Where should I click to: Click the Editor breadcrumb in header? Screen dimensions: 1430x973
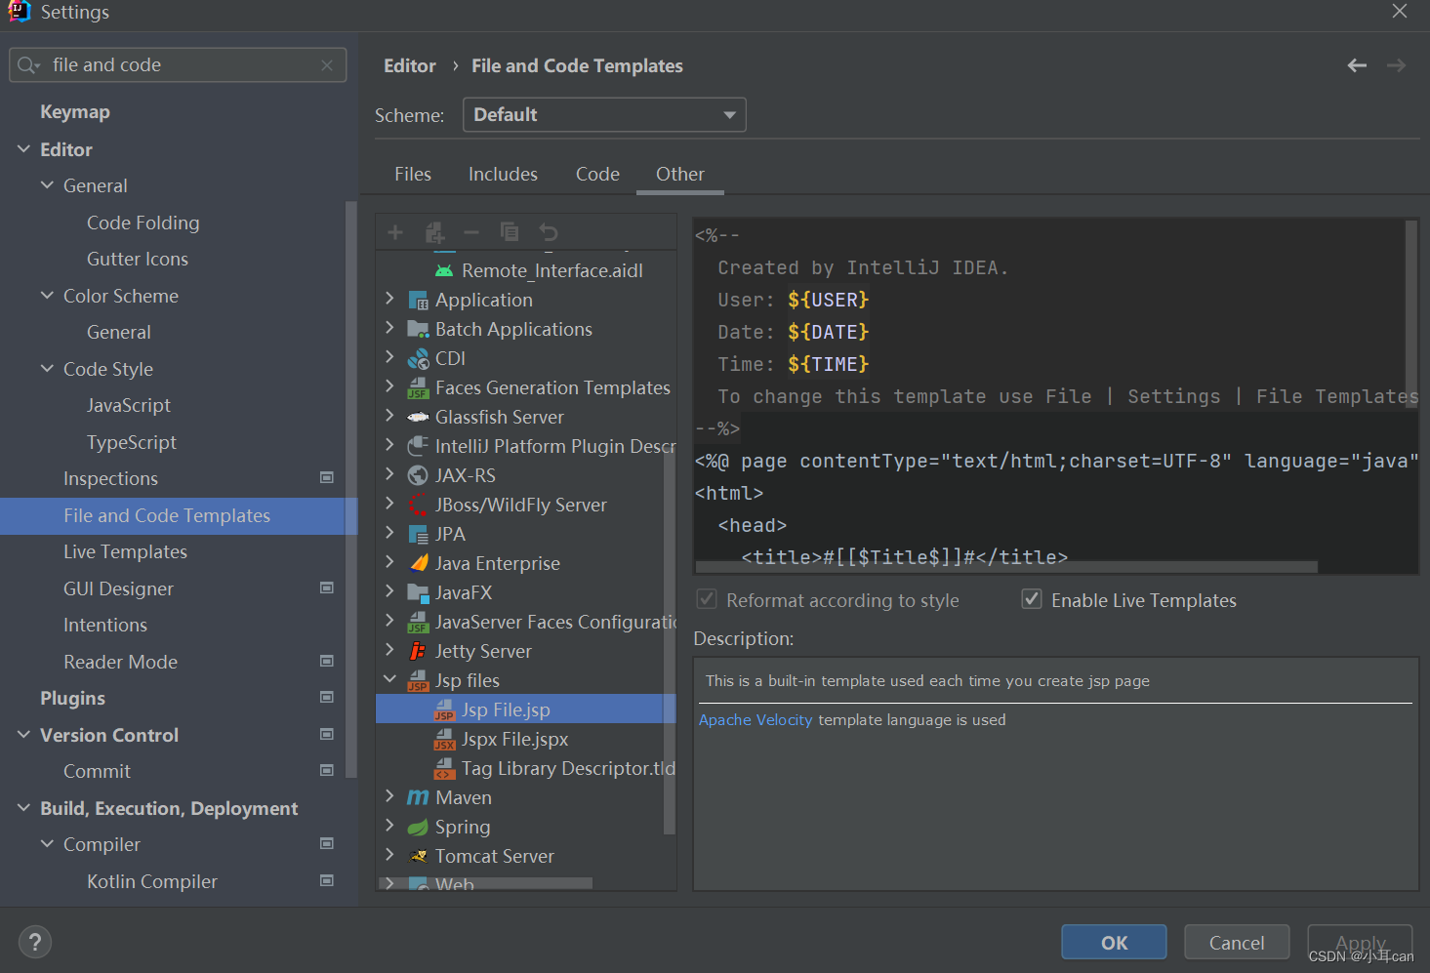(x=410, y=65)
